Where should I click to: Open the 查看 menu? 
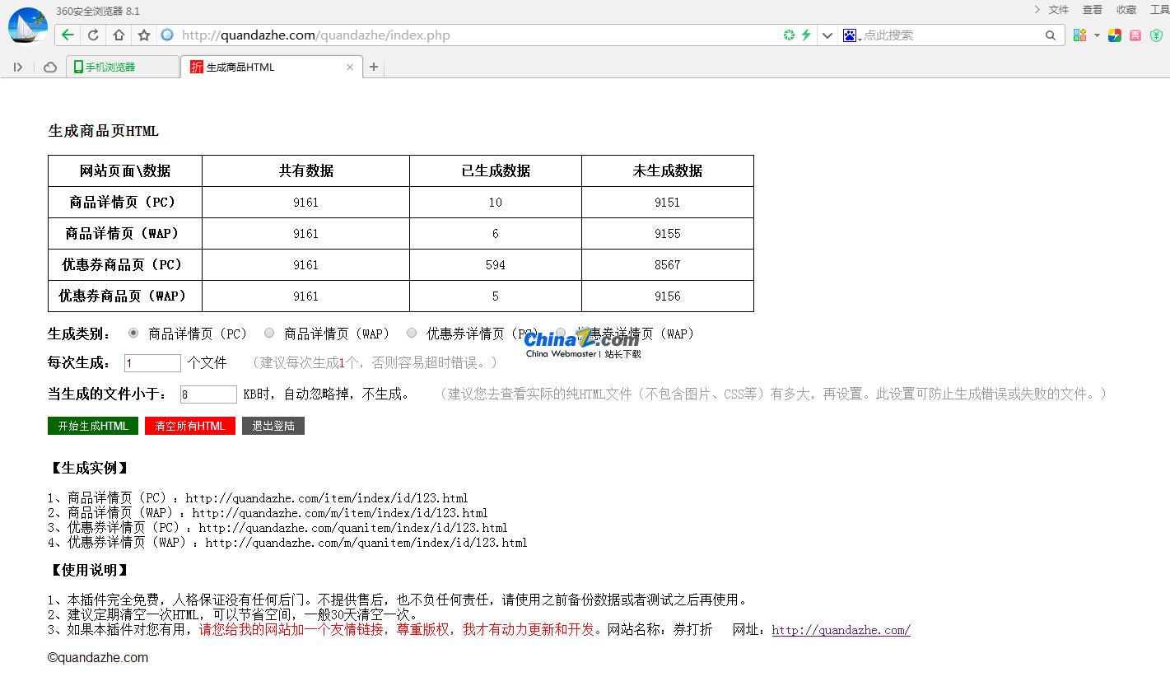1093,10
